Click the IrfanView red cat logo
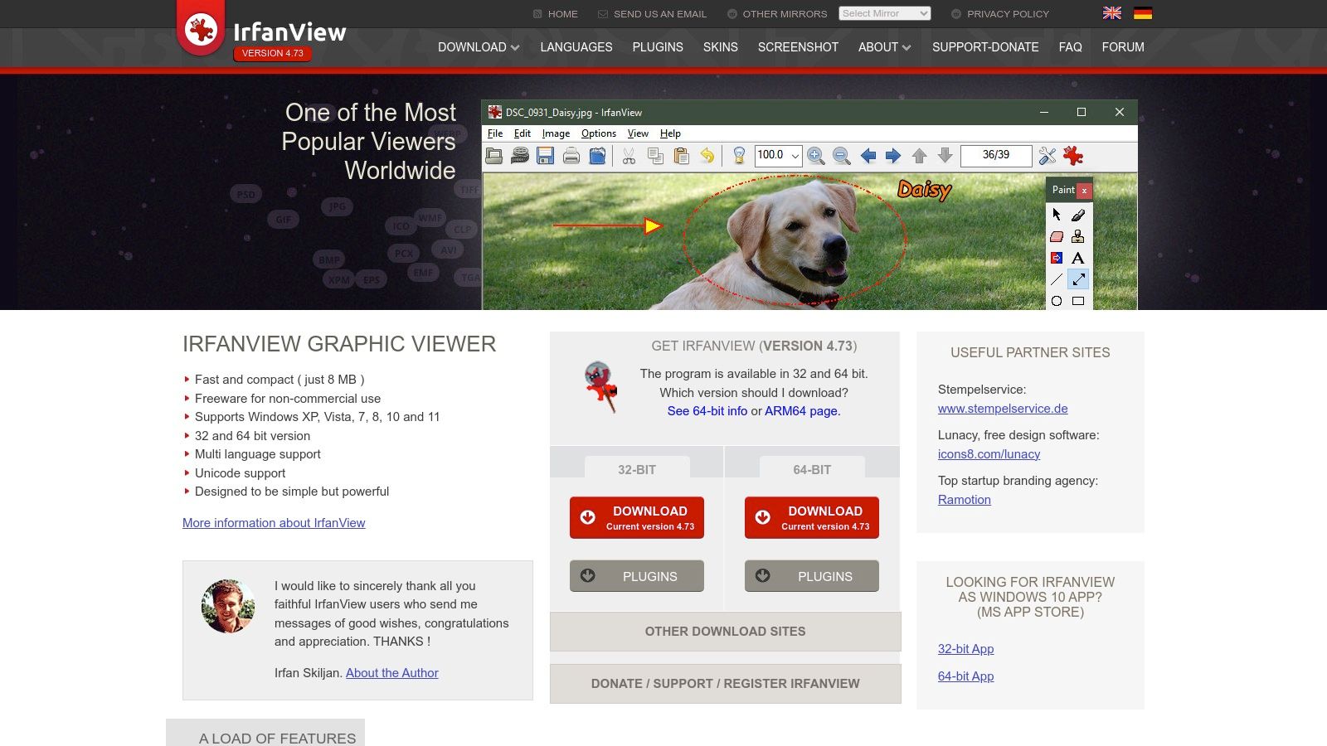This screenshot has height=746, width=1327. [x=201, y=30]
